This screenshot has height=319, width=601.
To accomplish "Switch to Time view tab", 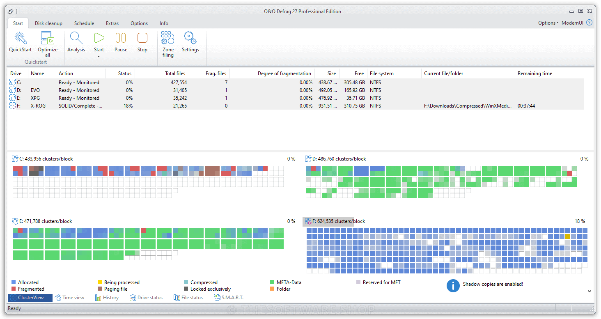I will pos(70,298).
